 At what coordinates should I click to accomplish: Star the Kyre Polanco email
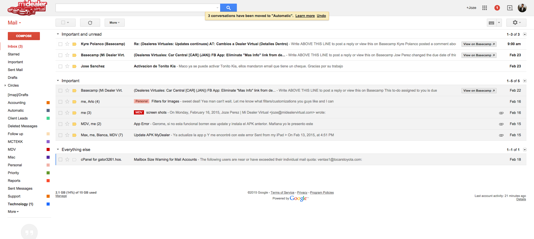click(x=67, y=44)
